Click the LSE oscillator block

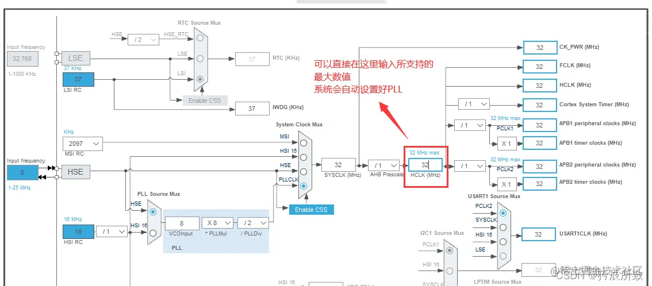pos(76,59)
